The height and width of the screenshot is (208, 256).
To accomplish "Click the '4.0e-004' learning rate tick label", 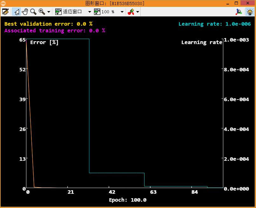I will coord(236,129).
